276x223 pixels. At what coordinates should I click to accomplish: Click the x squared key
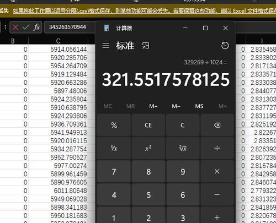148,148
